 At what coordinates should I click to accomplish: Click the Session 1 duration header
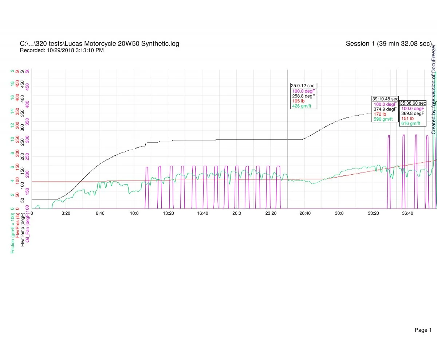[388, 44]
